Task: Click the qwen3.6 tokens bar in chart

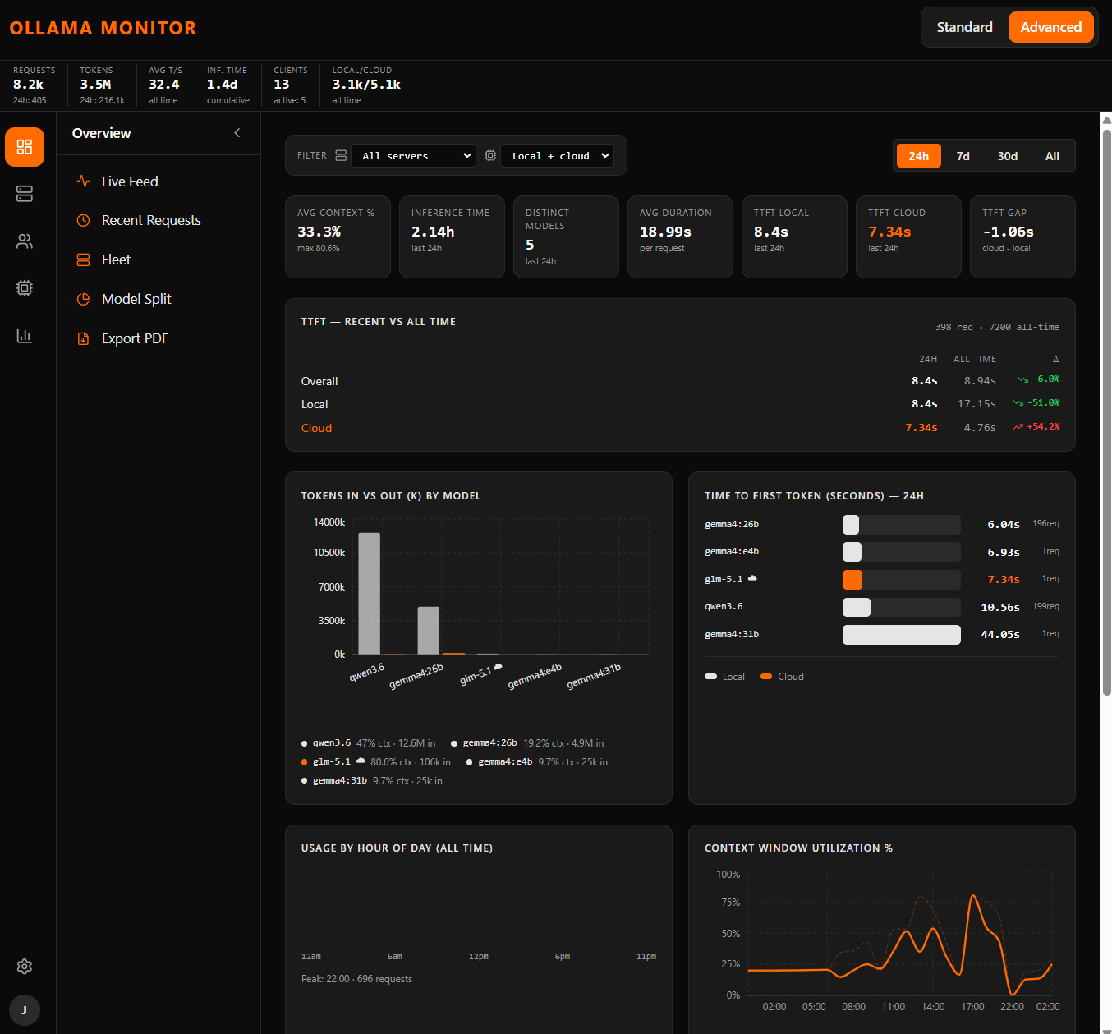Action: coord(370,594)
